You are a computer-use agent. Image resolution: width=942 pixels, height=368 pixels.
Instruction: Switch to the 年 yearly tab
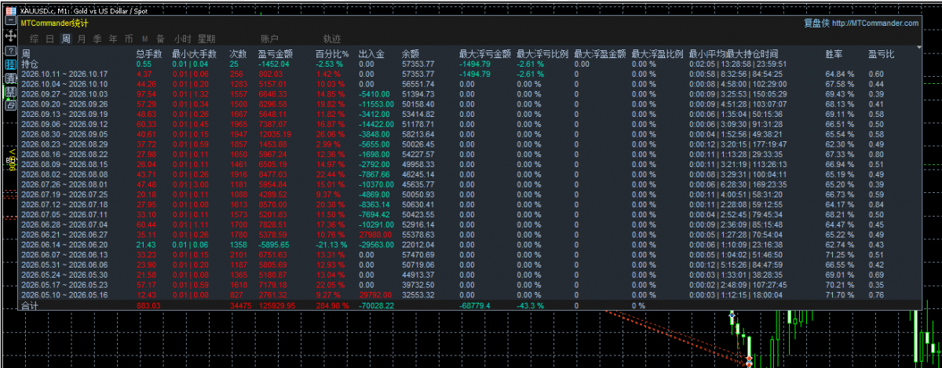coord(113,38)
